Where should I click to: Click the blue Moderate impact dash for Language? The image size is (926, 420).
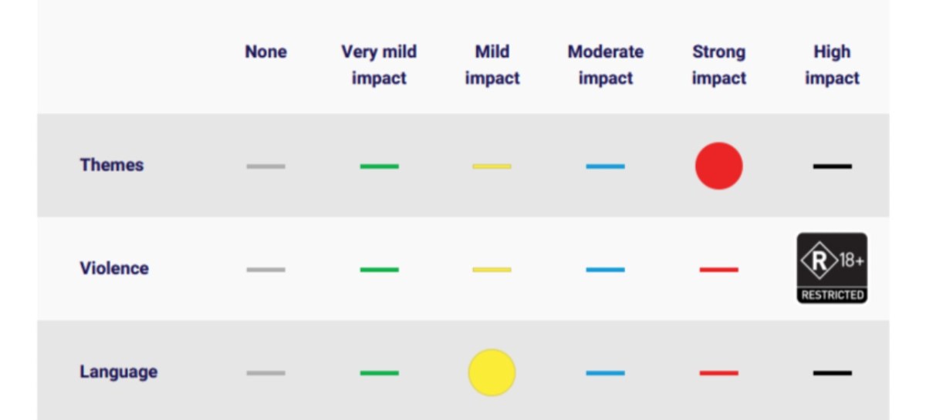click(x=605, y=373)
